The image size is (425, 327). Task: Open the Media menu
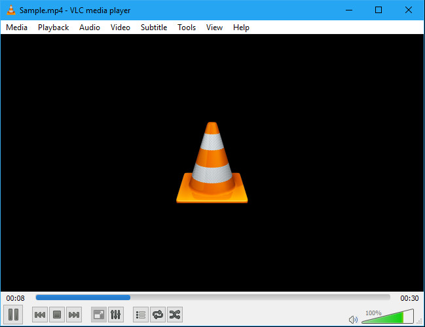click(x=16, y=28)
